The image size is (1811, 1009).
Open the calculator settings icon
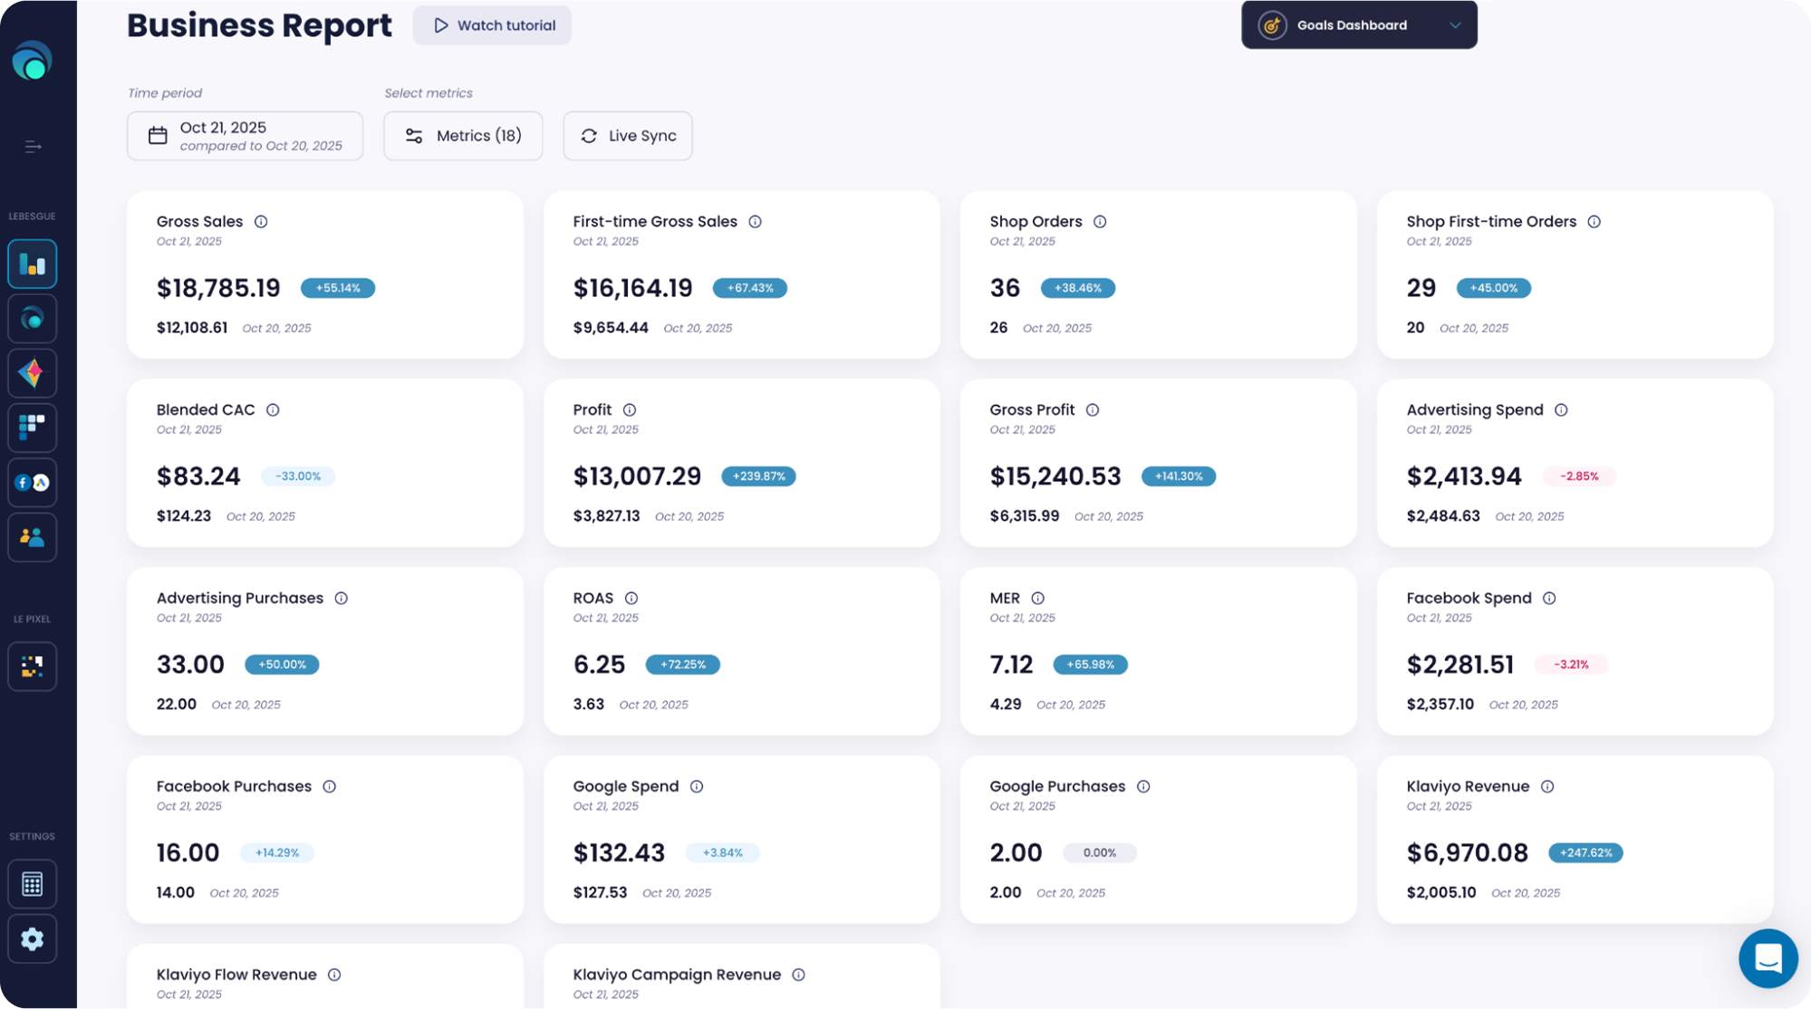point(33,884)
